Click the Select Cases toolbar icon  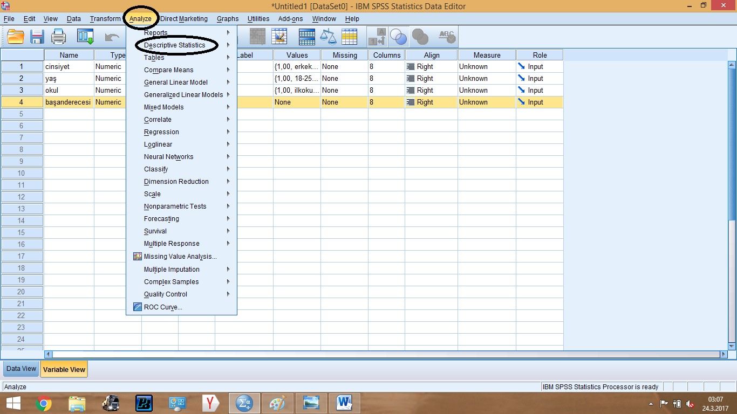click(x=349, y=37)
